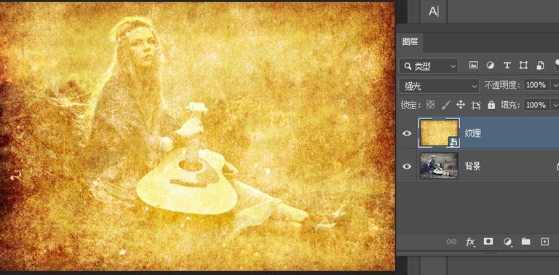Toggle lock image pixels brush icon
The height and width of the screenshot is (275, 559).
445,105
